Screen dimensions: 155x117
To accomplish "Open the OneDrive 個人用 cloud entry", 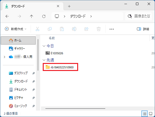I will click(x=20, y=57).
